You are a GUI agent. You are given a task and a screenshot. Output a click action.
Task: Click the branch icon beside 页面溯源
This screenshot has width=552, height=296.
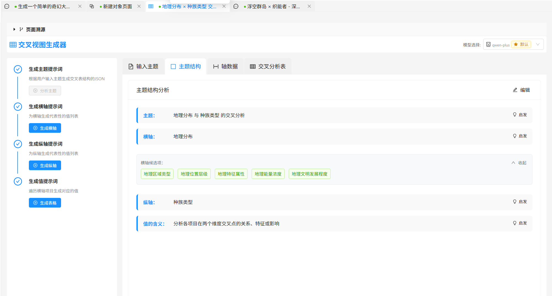tap(21, 29)
